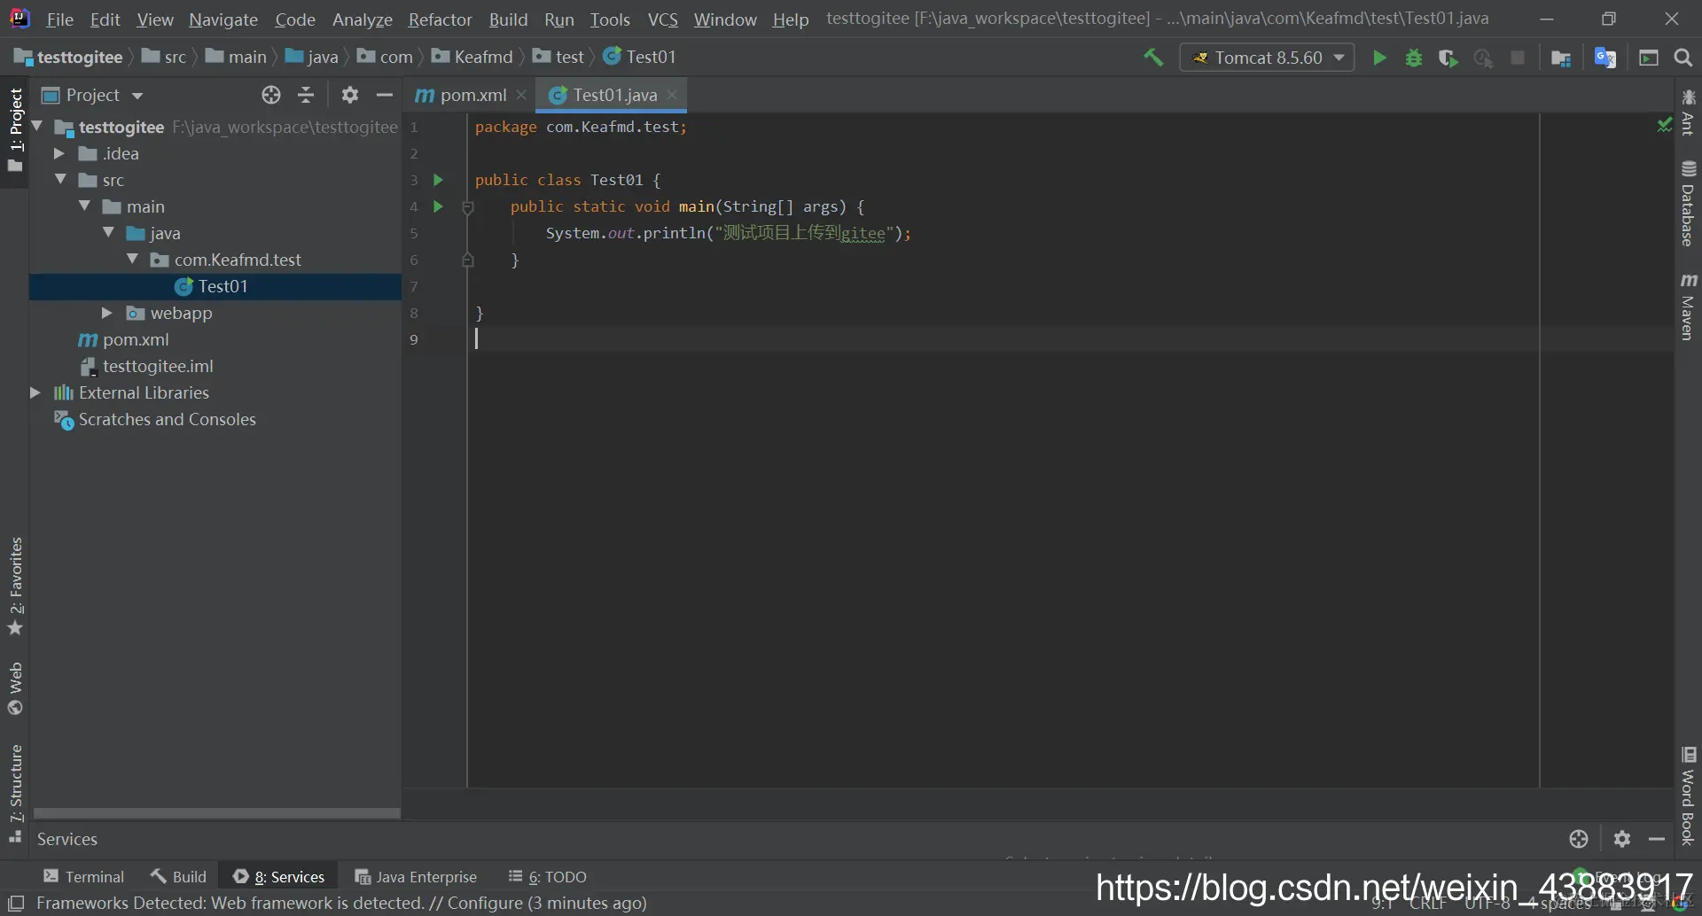Close the pom.xml editor tab
1702x916 pixels.
[521, 95]
